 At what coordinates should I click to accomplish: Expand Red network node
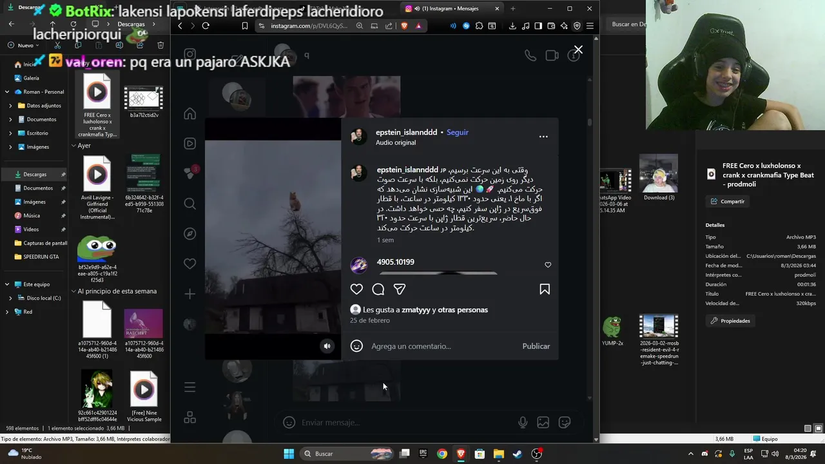point(8,311)
